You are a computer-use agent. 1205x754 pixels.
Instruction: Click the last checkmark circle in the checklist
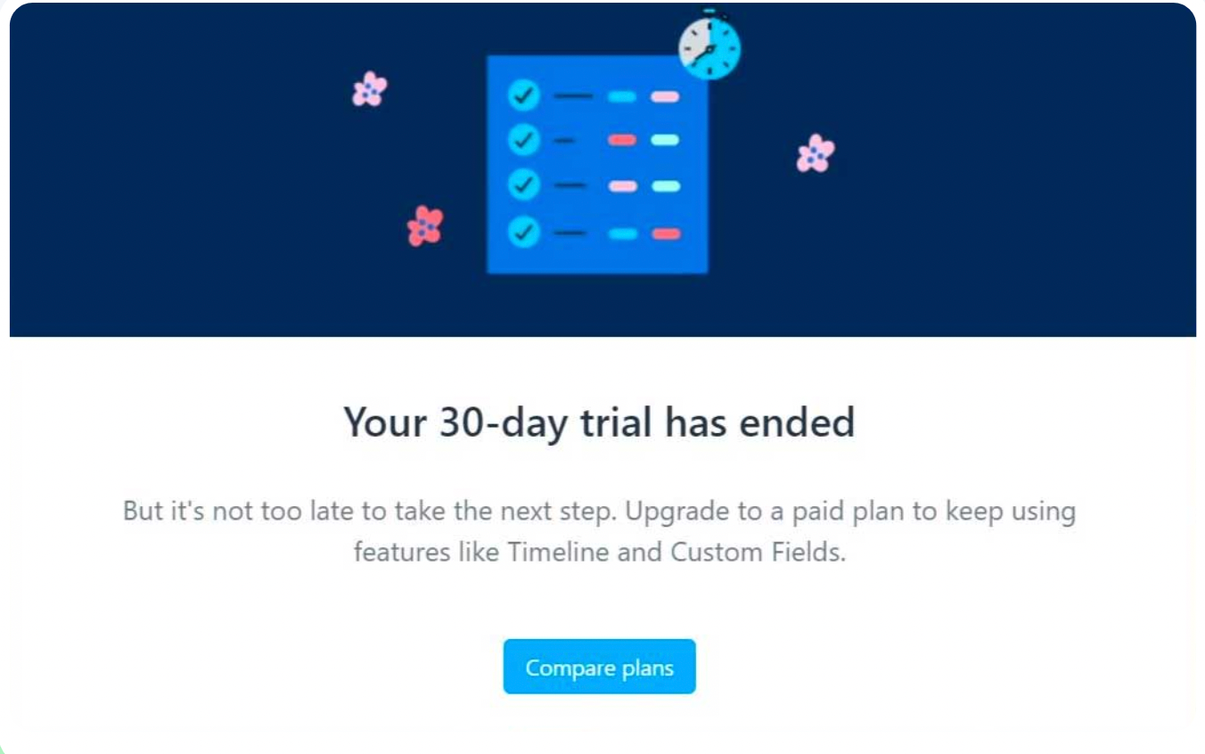click(523, 233)
